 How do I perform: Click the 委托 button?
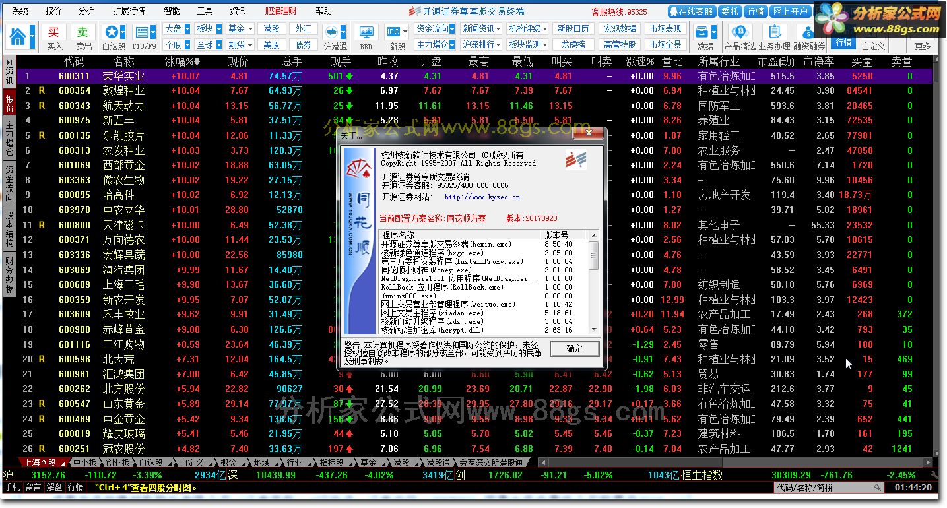(x=729, y=11)
